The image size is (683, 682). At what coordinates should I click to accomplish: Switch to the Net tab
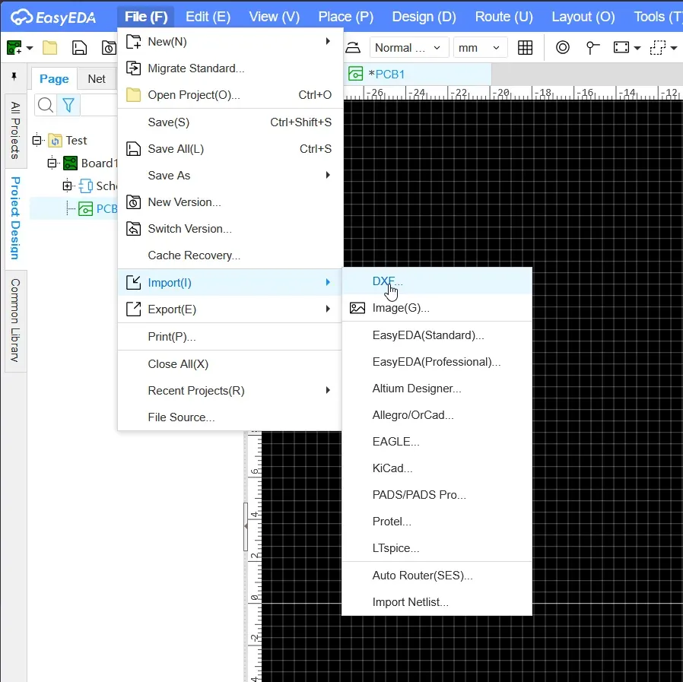coord(97,79)
